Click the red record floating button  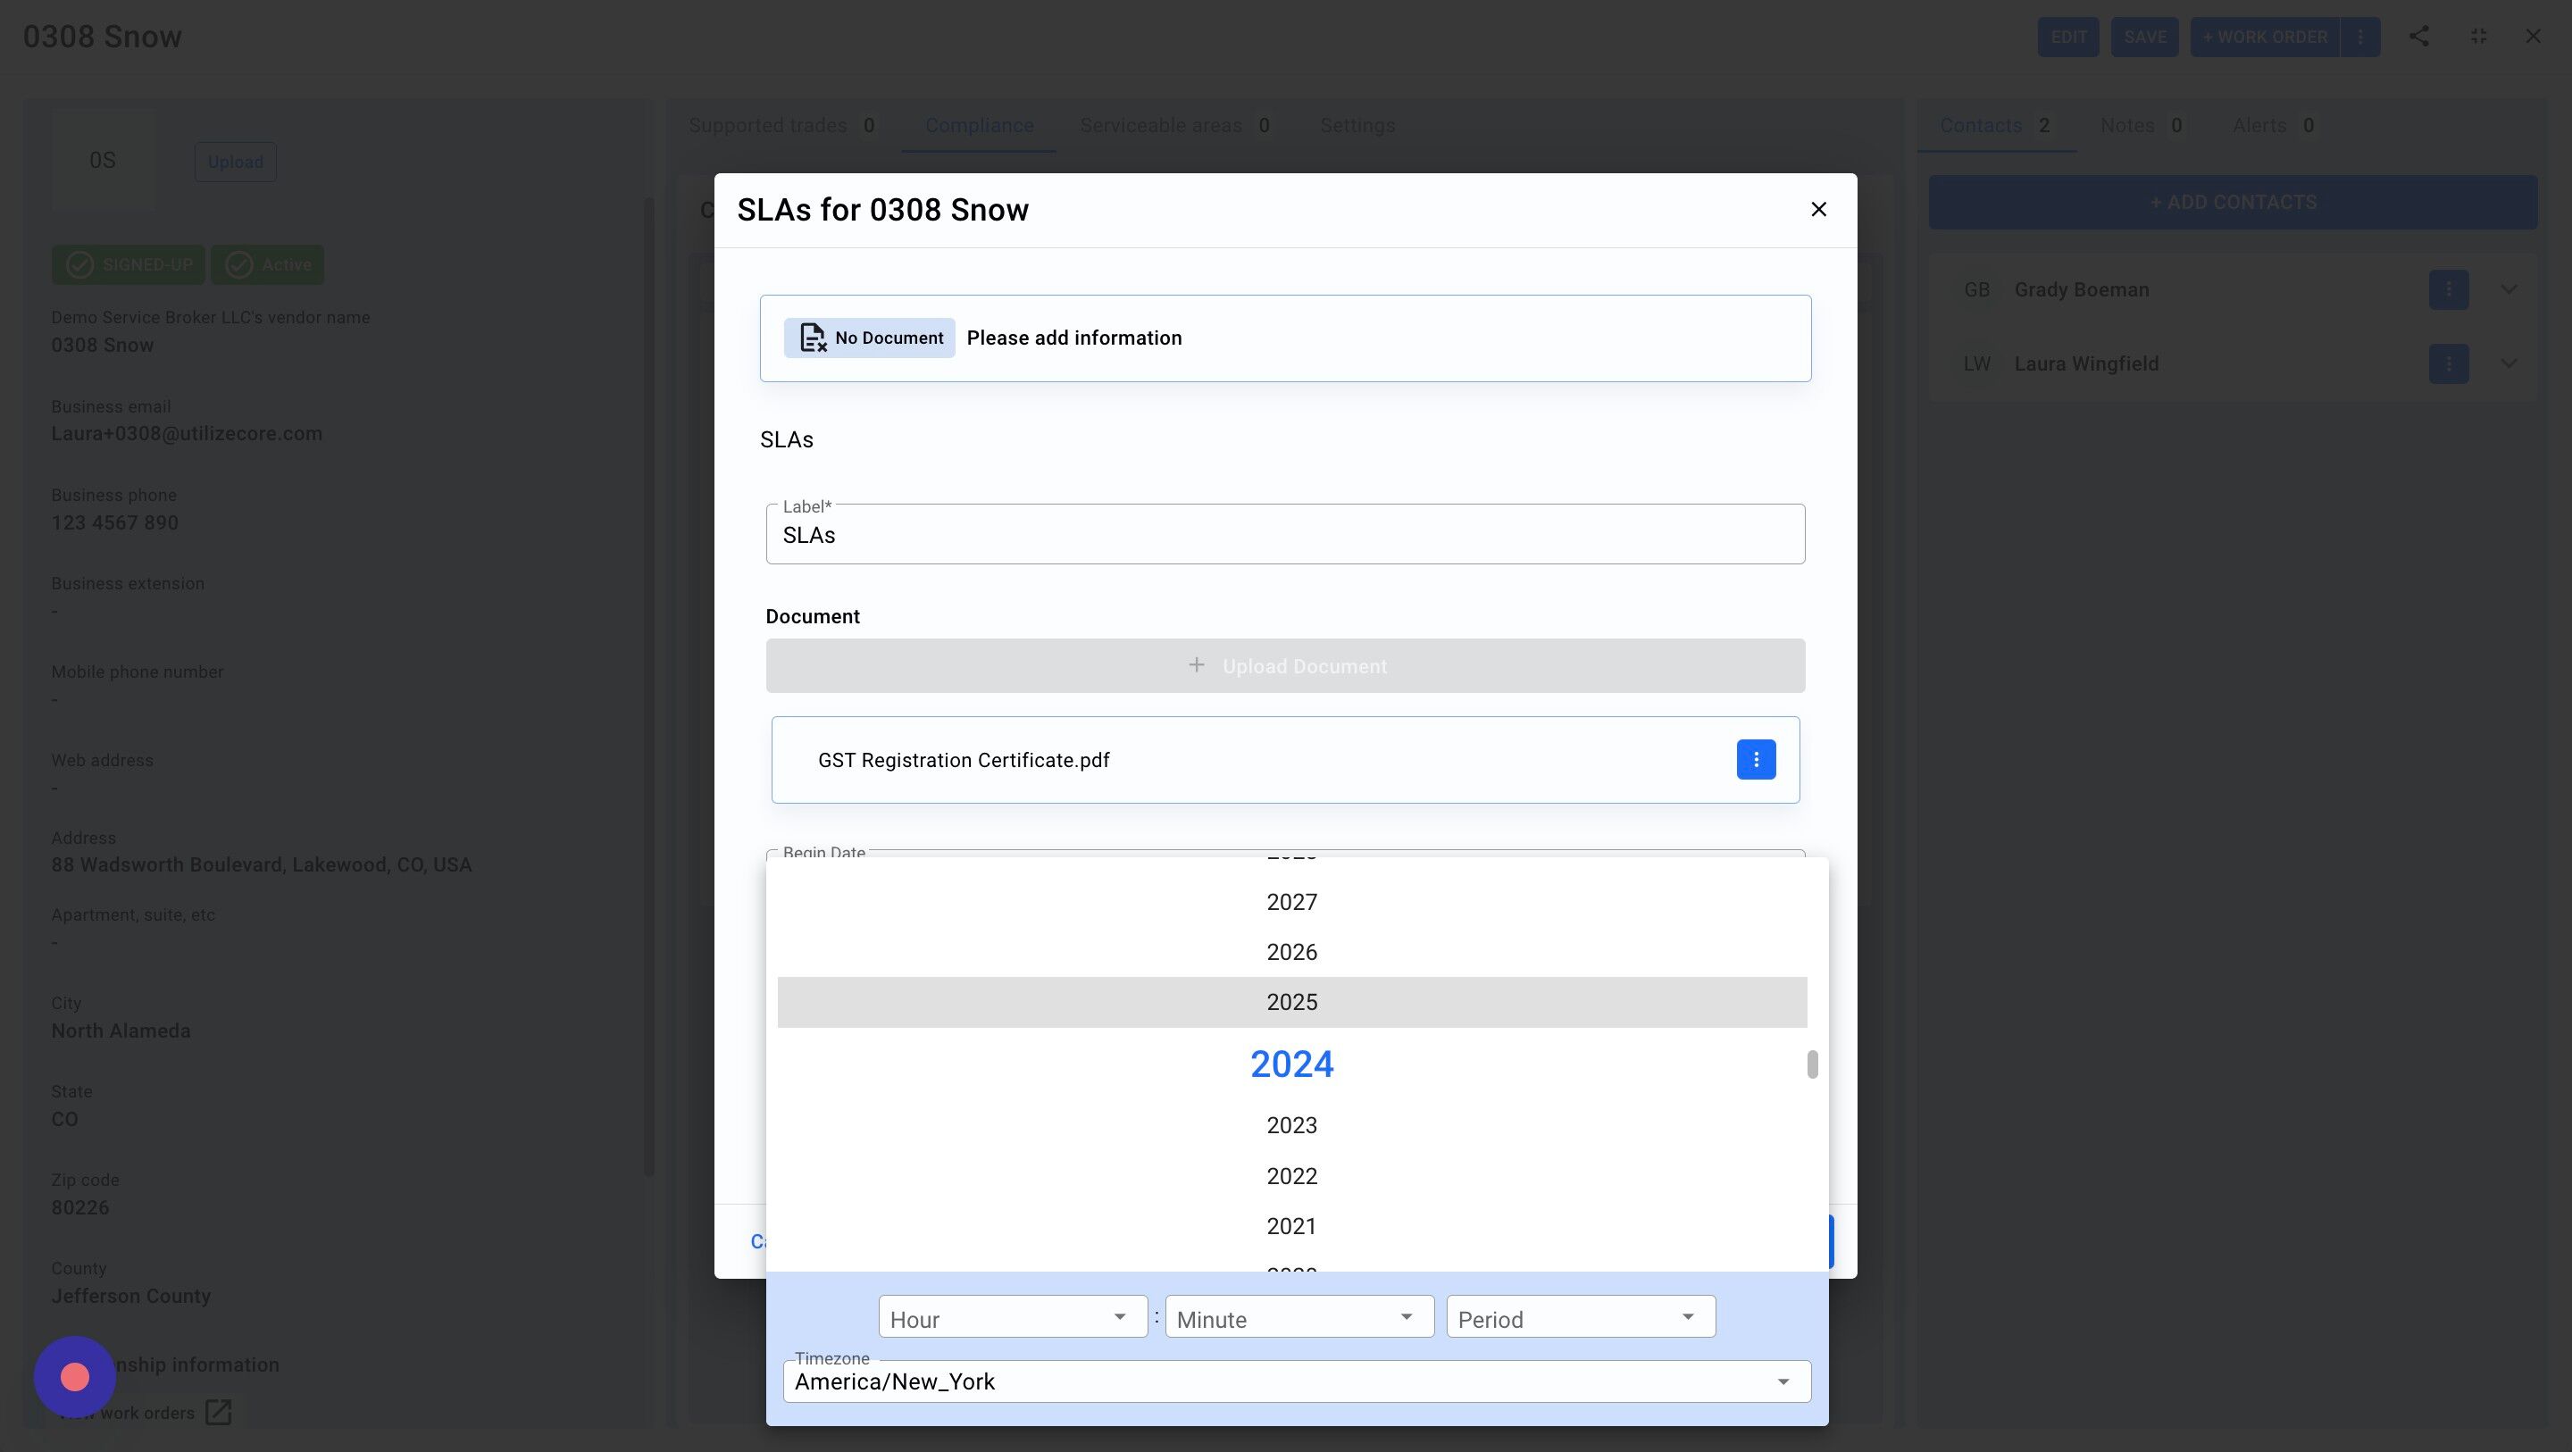tap(75, 1377)
